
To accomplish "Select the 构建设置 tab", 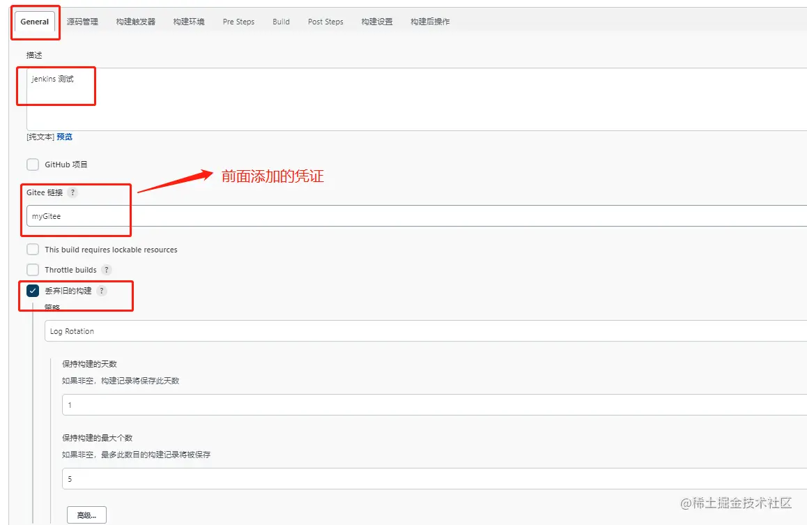I will 377,22.
